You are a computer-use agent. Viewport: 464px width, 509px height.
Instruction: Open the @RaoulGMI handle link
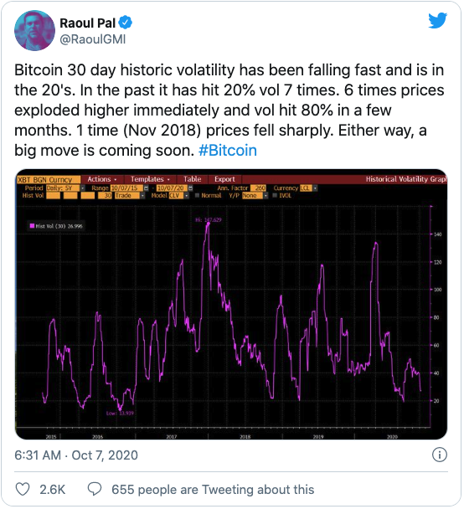(x=93, y=39)
